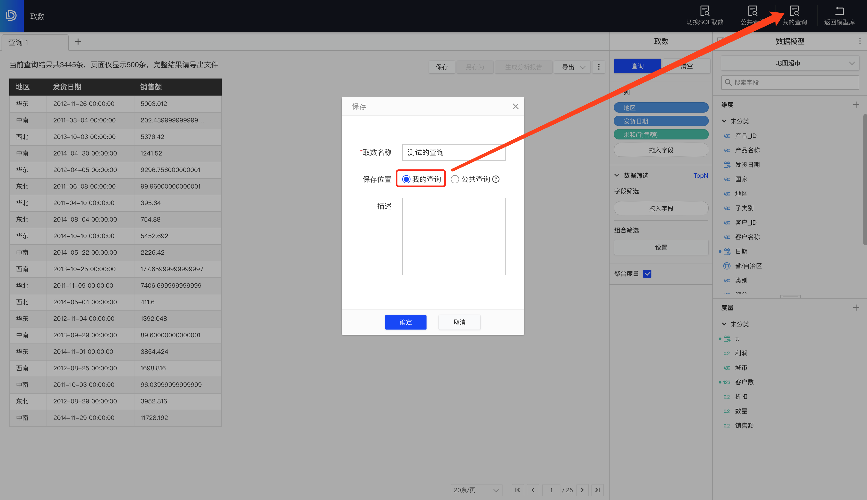Click the 确定 button in the dialog

(x=406, y=322)
